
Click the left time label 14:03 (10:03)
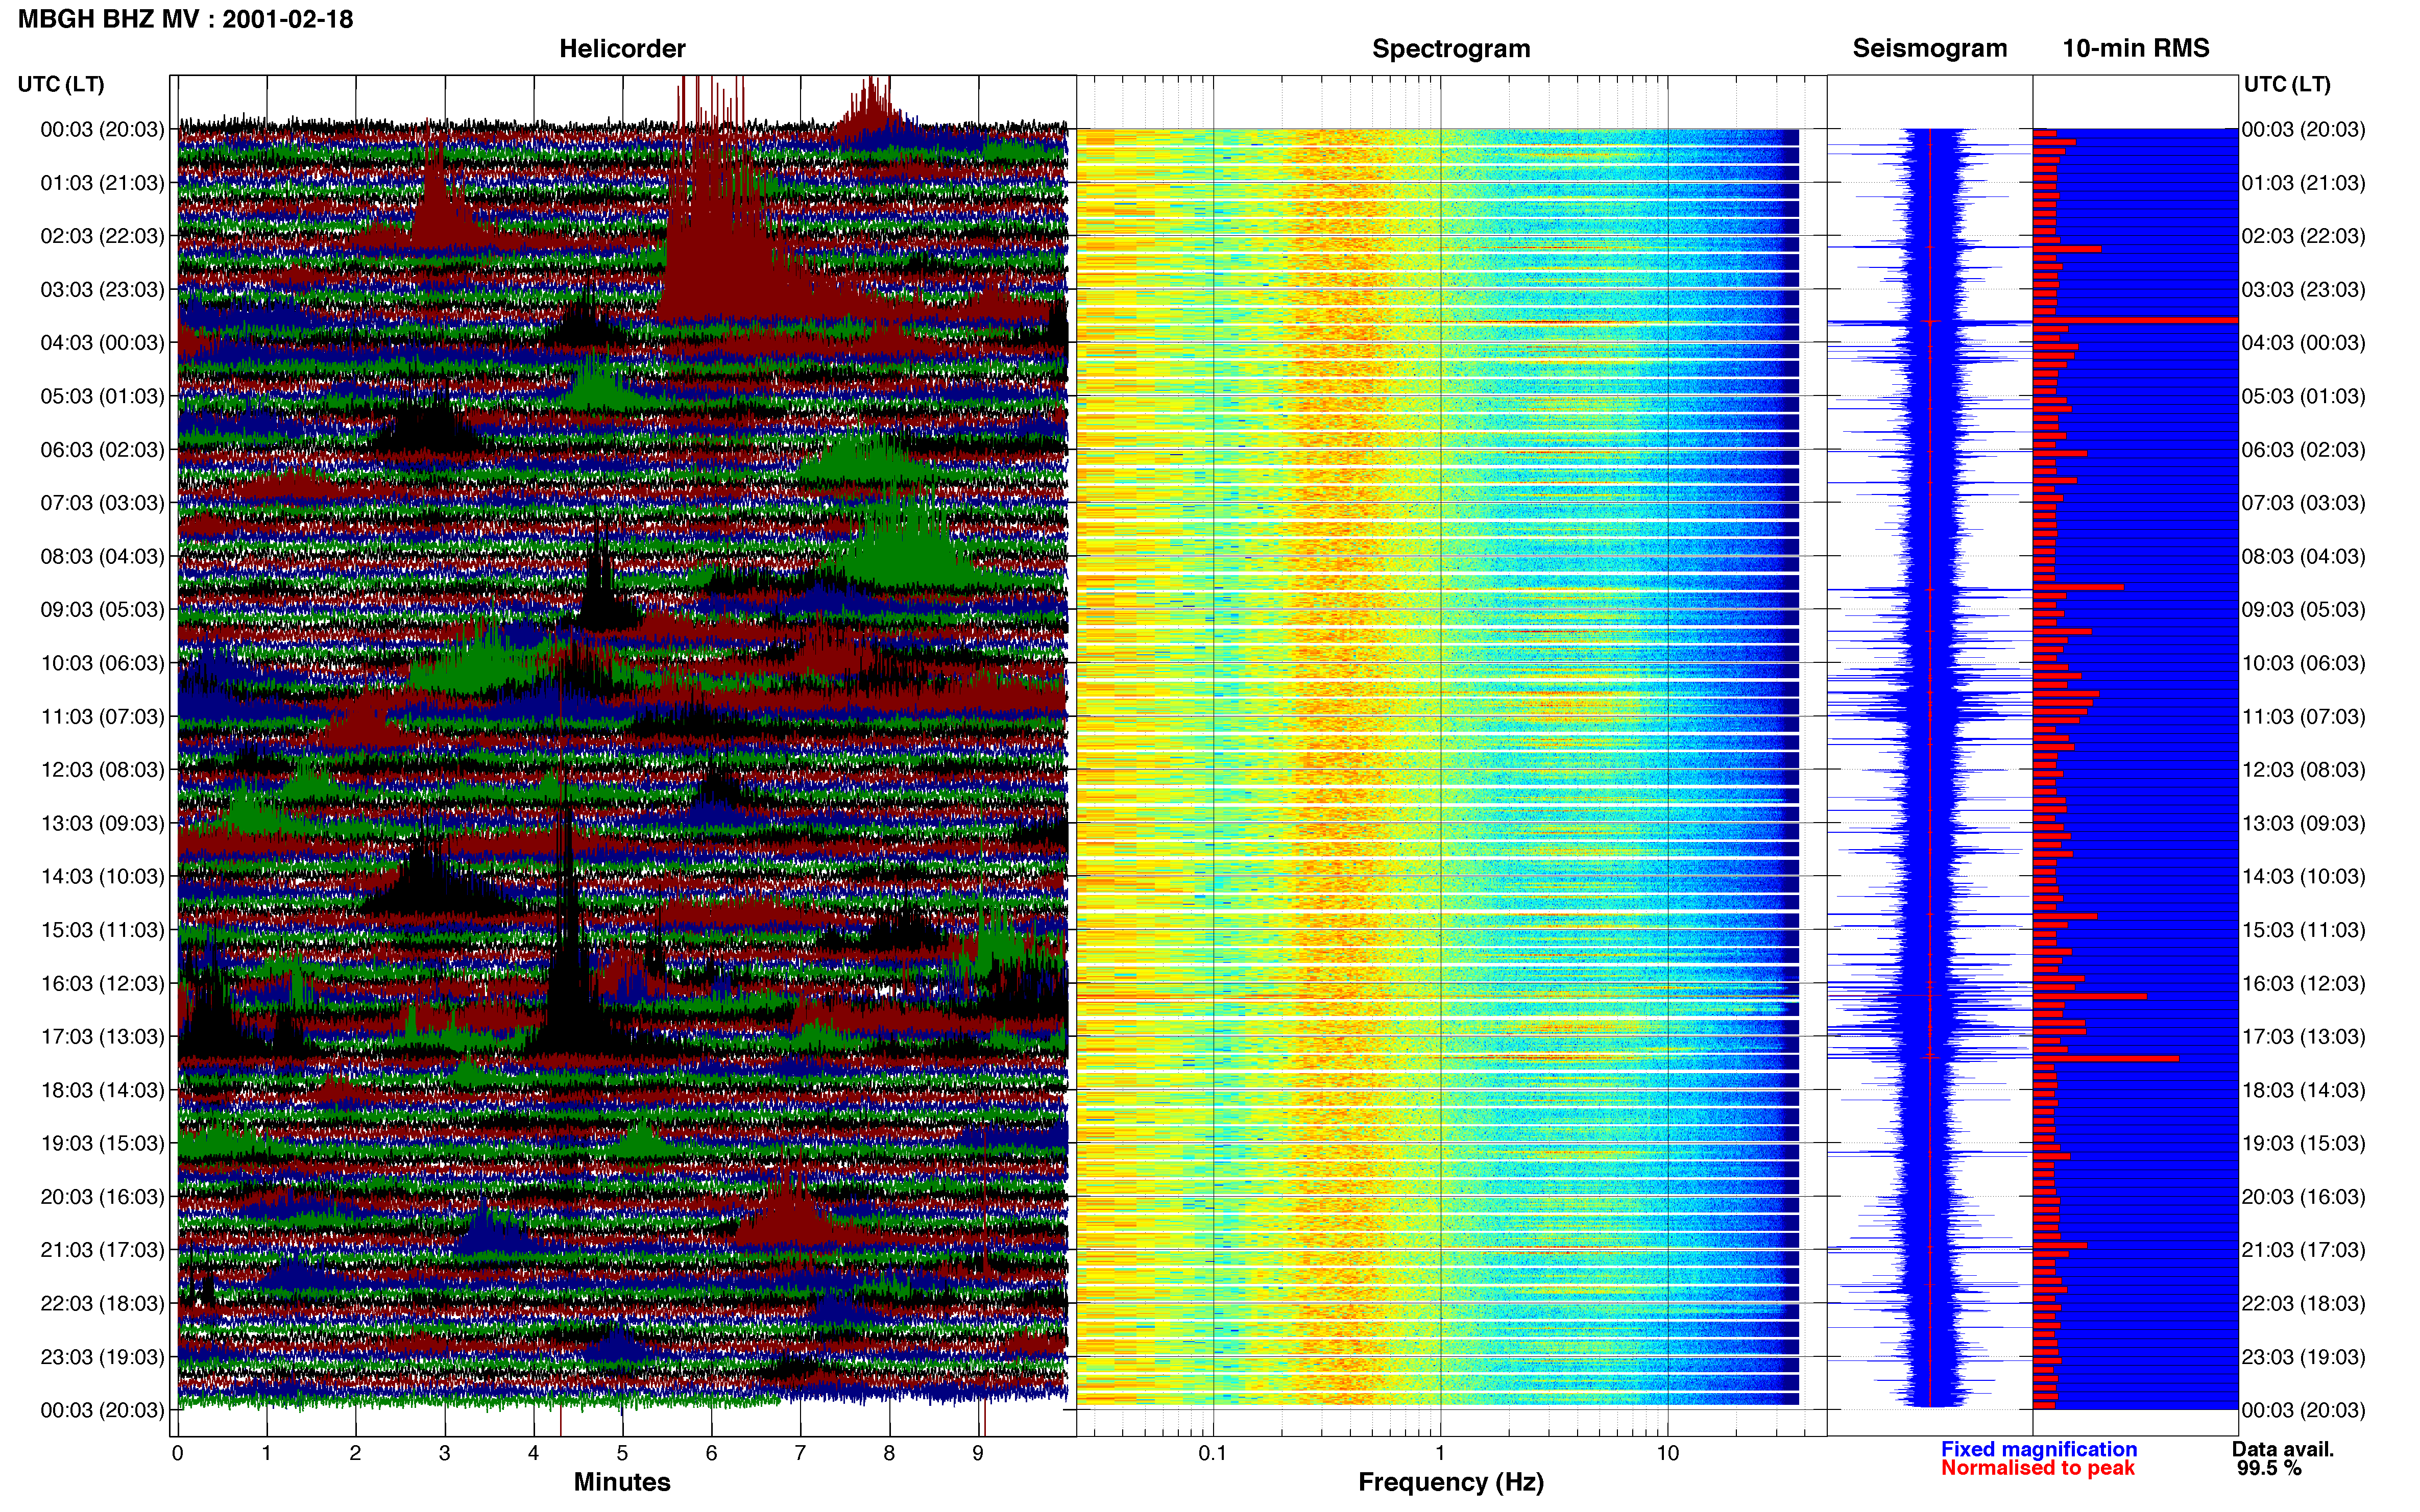tap(102, 877)
